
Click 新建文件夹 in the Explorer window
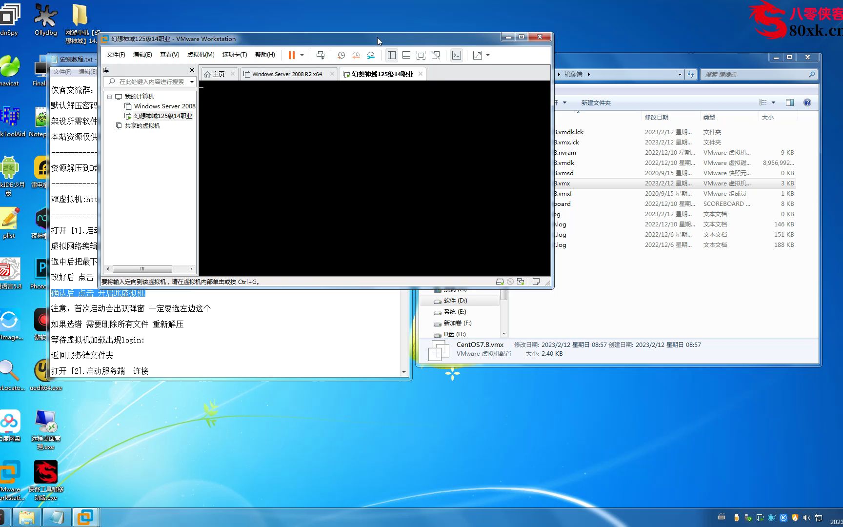596,102
